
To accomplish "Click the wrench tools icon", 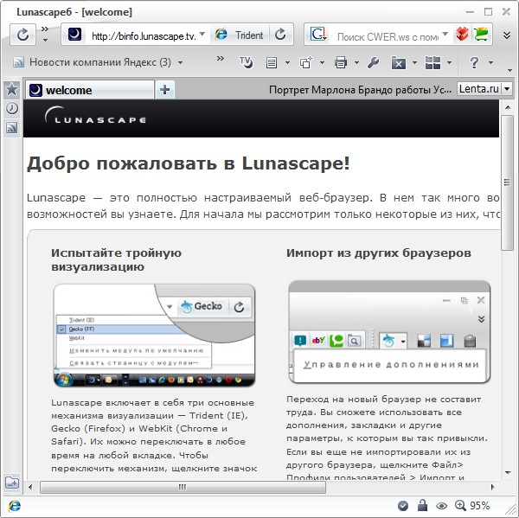I will click(374, 62).
